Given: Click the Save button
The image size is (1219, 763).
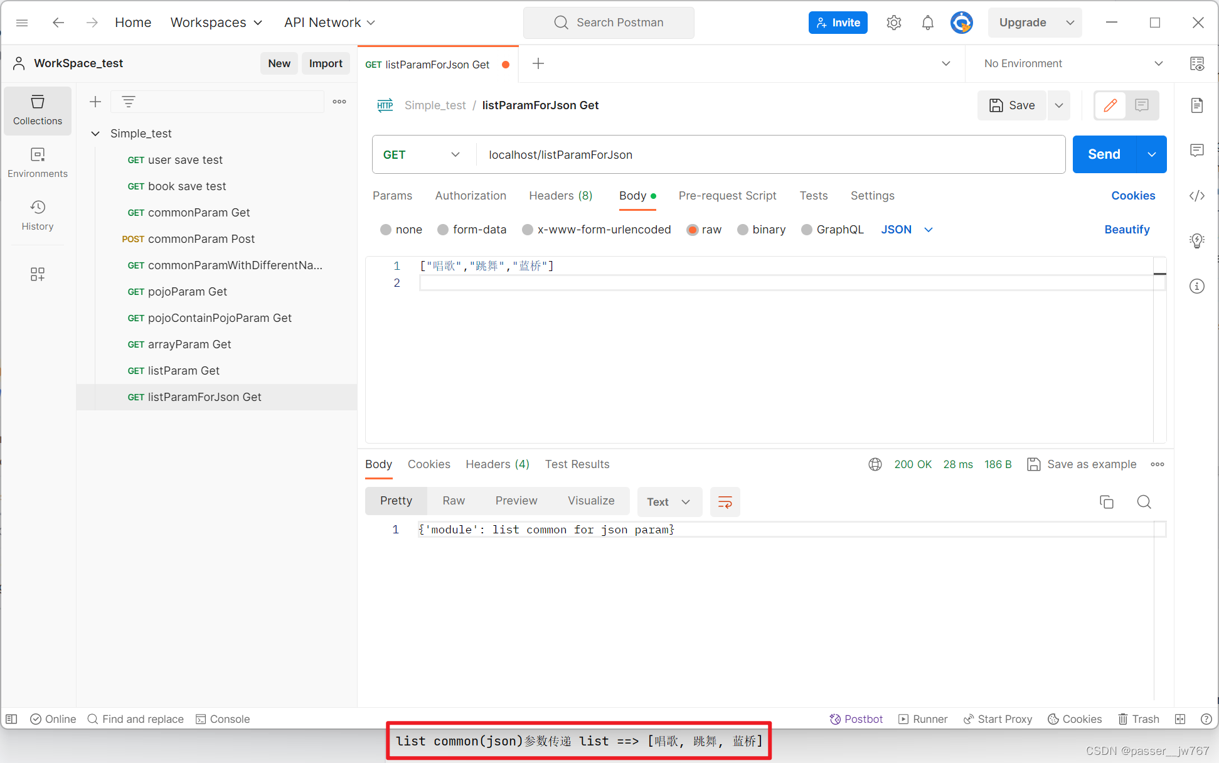Looking at the screenshot, I should click(x=1012, y=105).
